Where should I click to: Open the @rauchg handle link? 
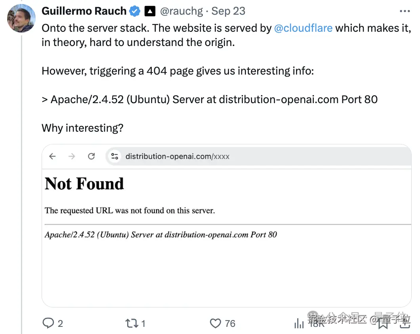[181, 11]
